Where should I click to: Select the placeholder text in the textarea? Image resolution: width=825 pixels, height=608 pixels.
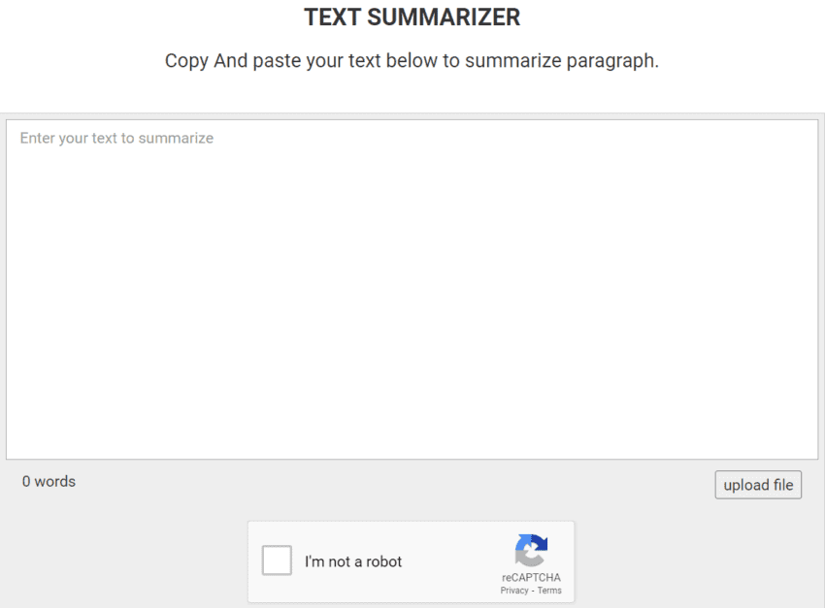115,138
